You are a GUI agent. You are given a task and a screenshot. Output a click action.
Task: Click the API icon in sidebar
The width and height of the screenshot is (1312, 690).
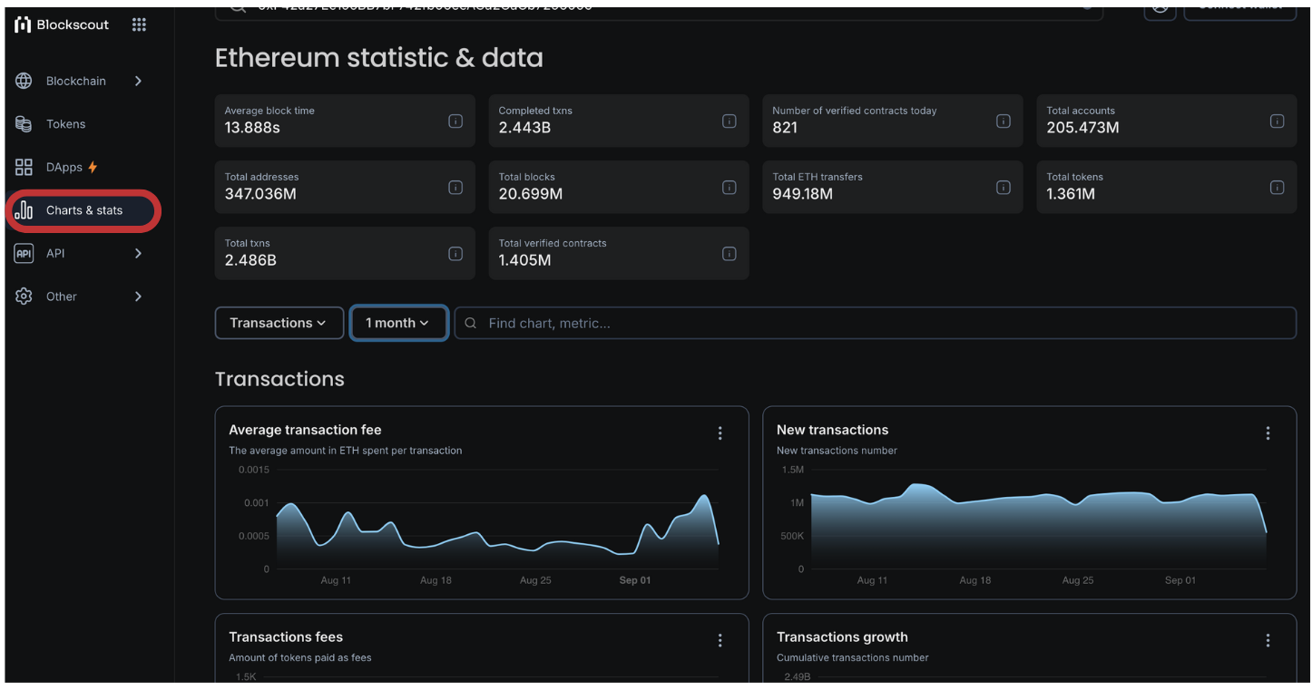click(24, 254)
